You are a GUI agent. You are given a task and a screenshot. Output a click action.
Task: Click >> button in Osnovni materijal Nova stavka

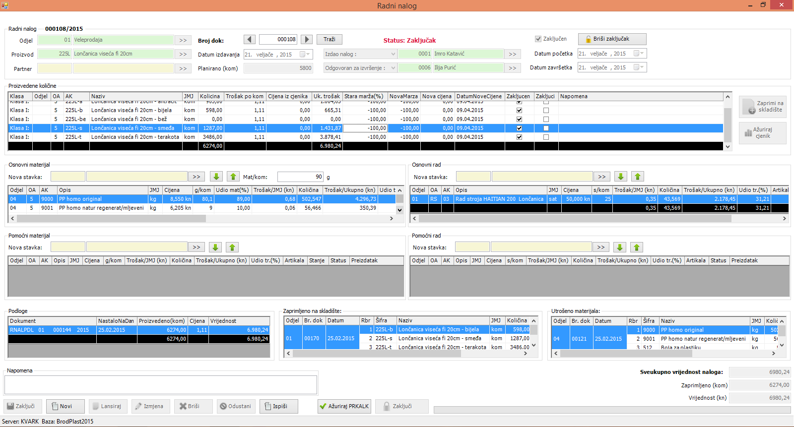tap(197, 177)
